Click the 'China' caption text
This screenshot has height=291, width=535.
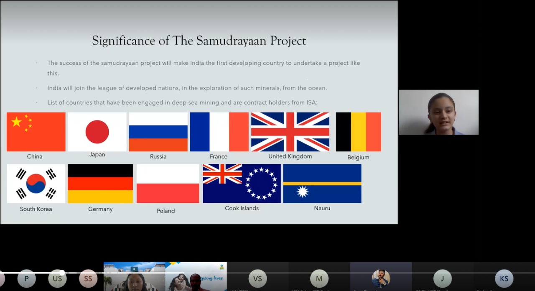click(35, 156)
